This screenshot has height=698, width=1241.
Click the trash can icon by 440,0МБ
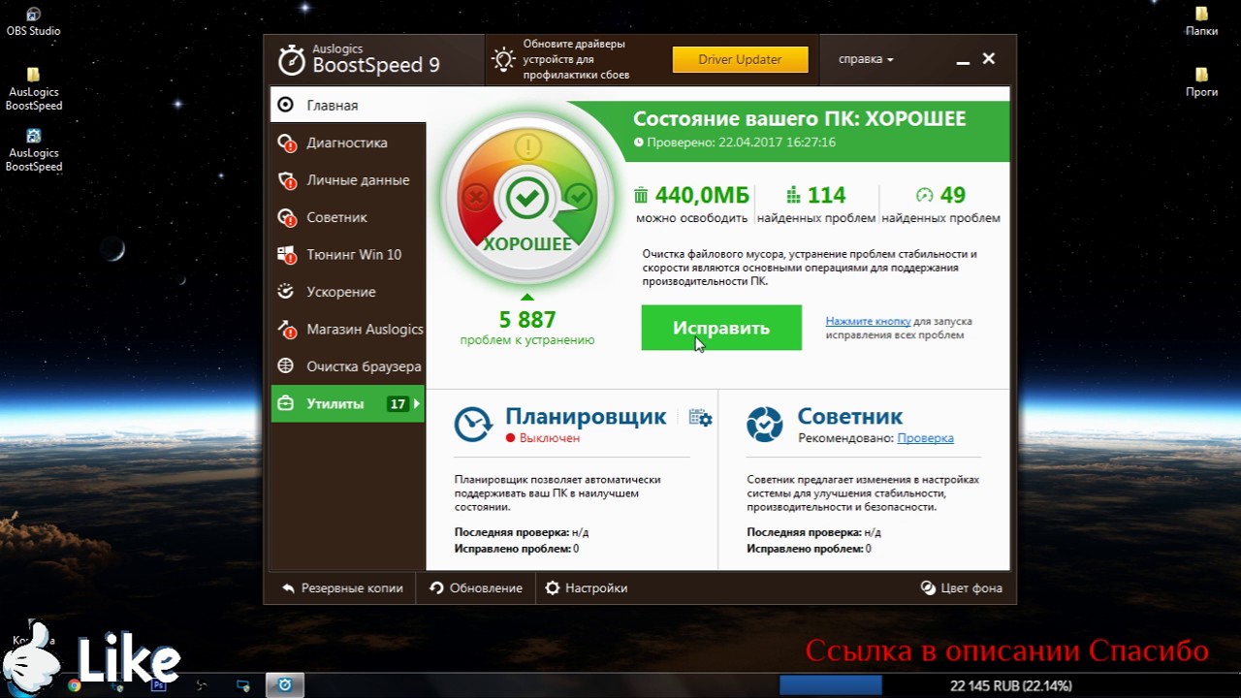tap(641, 195)
